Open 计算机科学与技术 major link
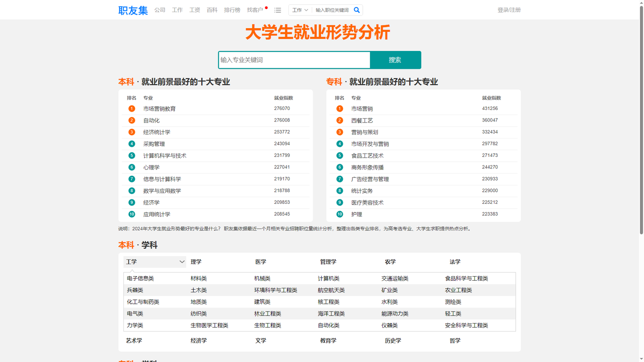 (165, 156)
